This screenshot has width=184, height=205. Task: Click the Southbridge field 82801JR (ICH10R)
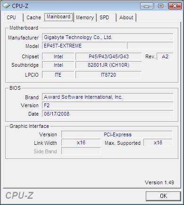[109, 65]
